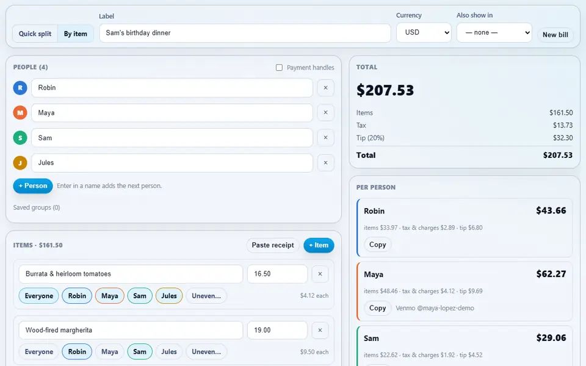This screenshot has height=366, width=586.
Task: Add a person with + Person
Action: [33, 186]
